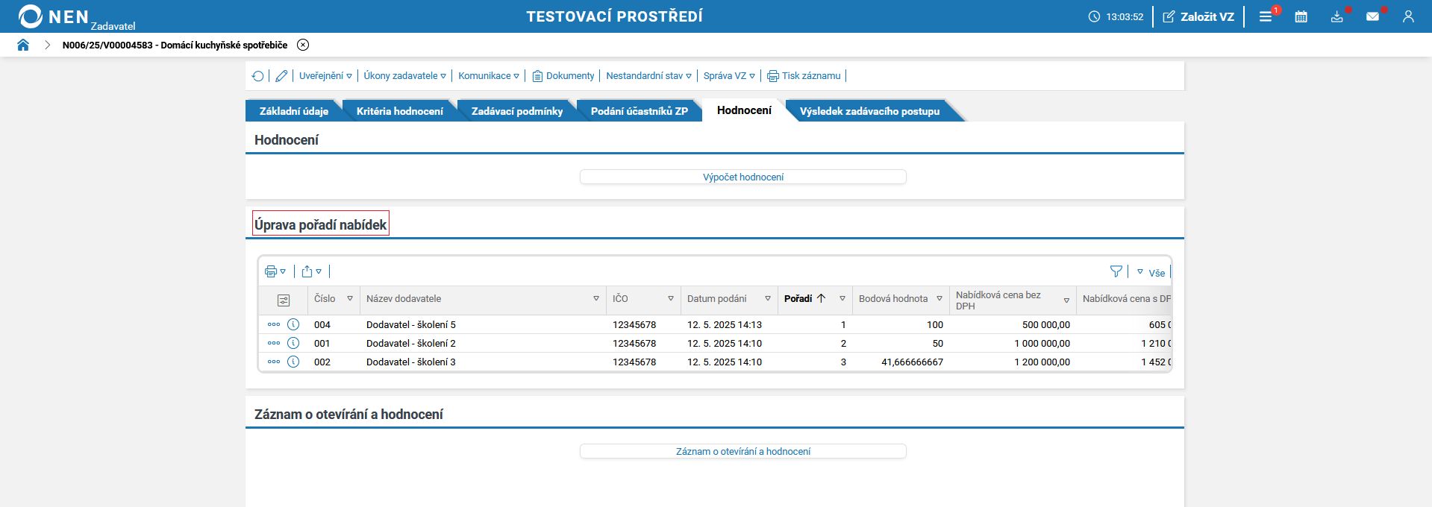Open Bodová hodnota column filter arrow
The image size is (1432, 507).
(x=939, y=298)
